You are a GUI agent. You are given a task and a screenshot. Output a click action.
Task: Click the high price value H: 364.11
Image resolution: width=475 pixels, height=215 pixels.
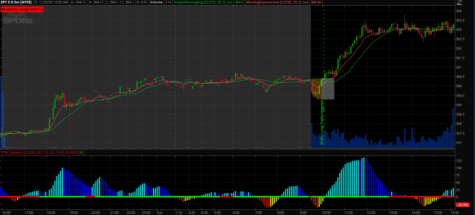pyautogui.click(x=96, y=2)
